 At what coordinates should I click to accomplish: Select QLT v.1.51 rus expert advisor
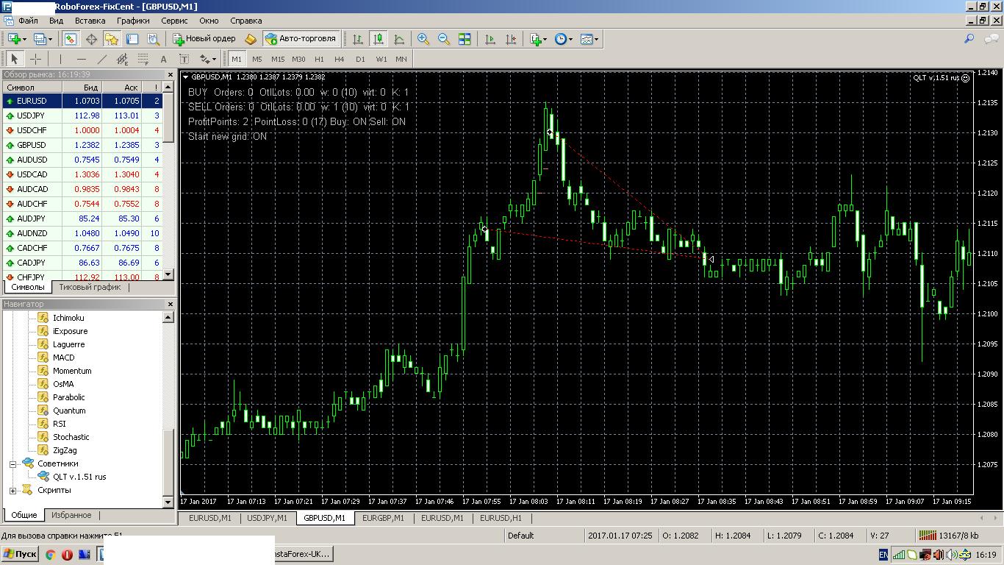click(79, 477)
